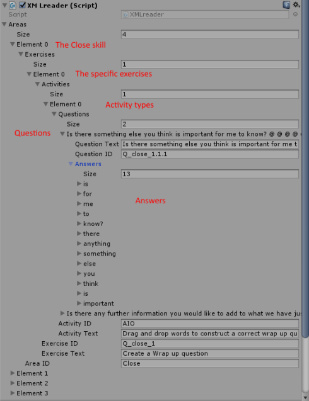Click the Exercises Size field
Image resolution: width=309 pixels, height=401 pixels.
(209, 64)
